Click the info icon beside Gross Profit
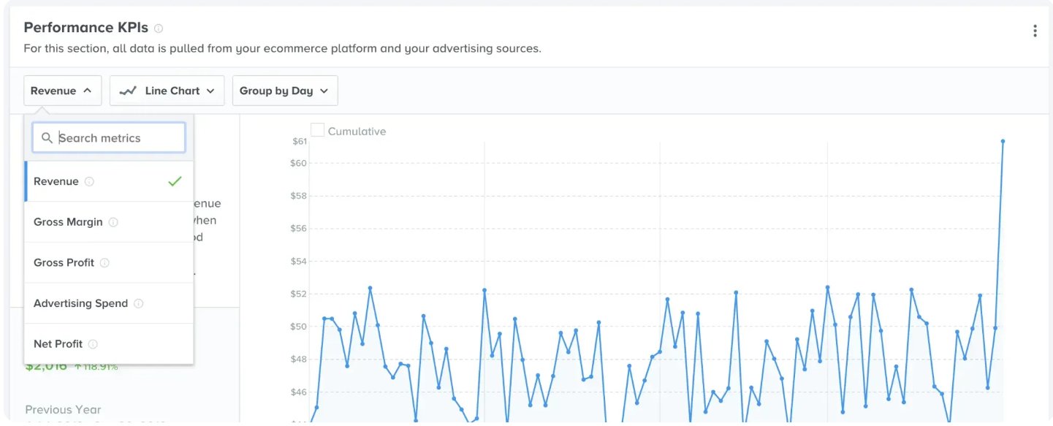The height and width of the screenshot is (426, 1053). point(104,262)
